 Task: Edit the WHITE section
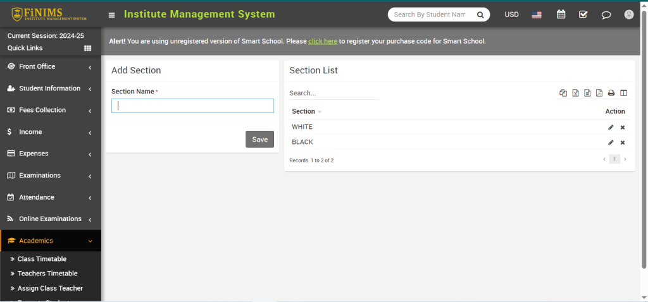(611, 127)
